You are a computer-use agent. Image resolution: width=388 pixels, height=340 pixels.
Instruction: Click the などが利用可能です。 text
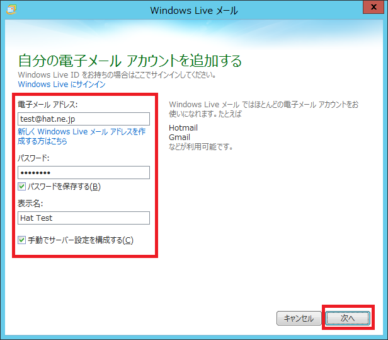(201, 147)
